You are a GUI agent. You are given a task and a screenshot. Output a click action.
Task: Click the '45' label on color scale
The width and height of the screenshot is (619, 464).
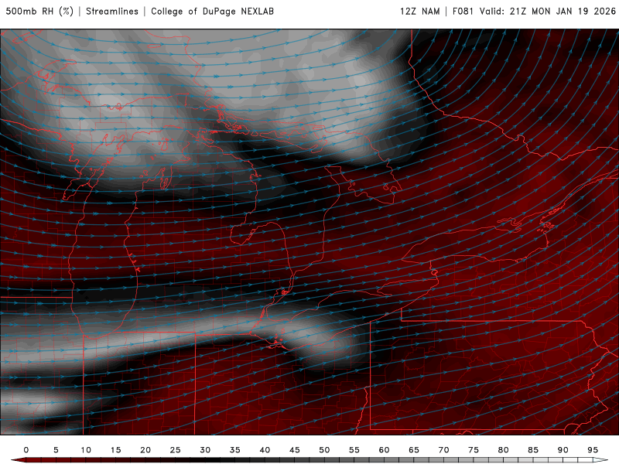(x=295, y=450)
